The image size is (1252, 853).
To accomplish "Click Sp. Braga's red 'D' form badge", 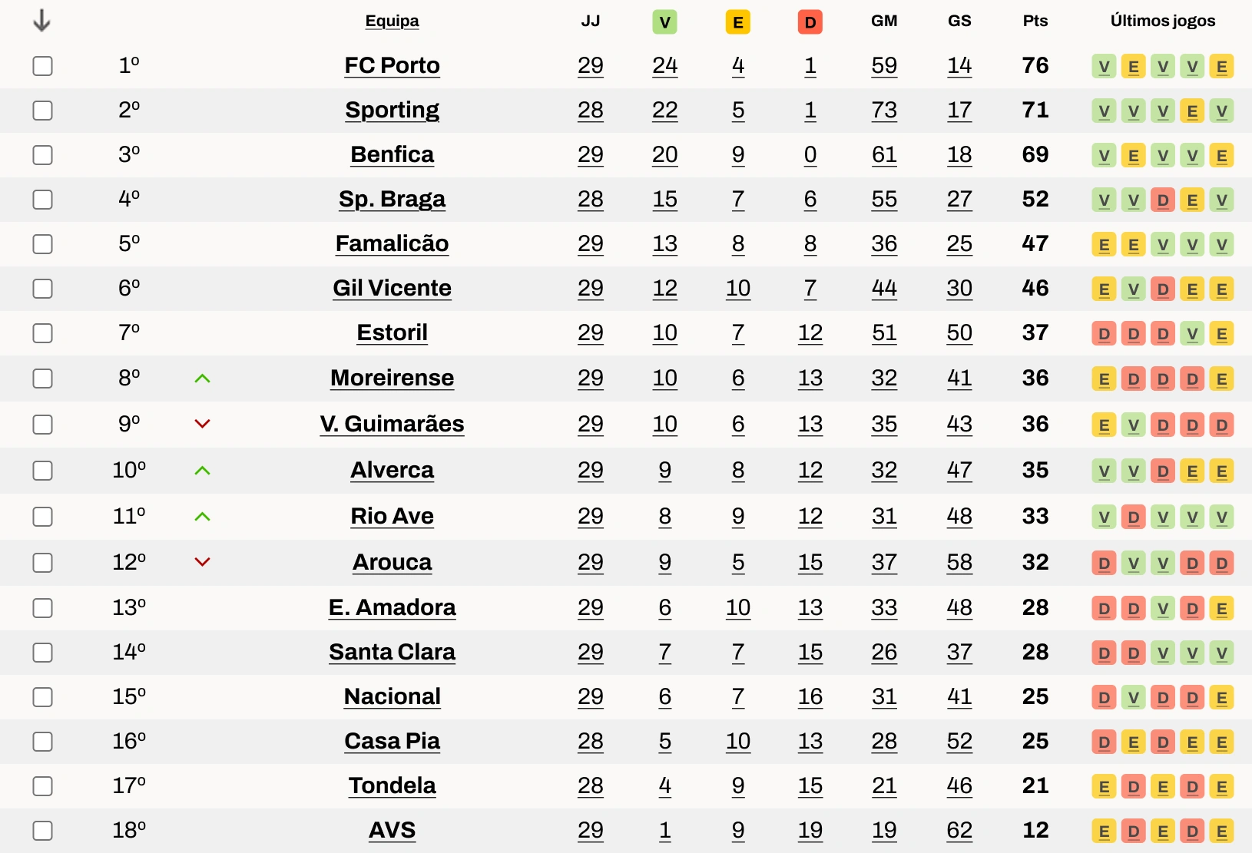I will coord(1163,200).
